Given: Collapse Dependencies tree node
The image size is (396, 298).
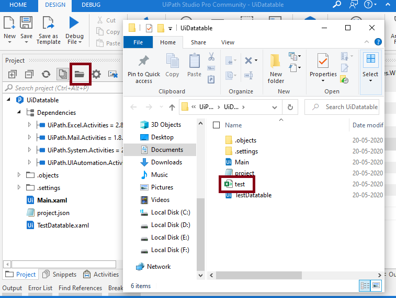Looking at the screenshot, I should click(19, 112).
